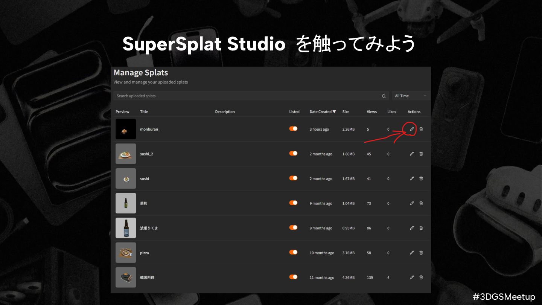
Task: Click the #3DGSMeetup hashtag text
Action: coord(504,297)
